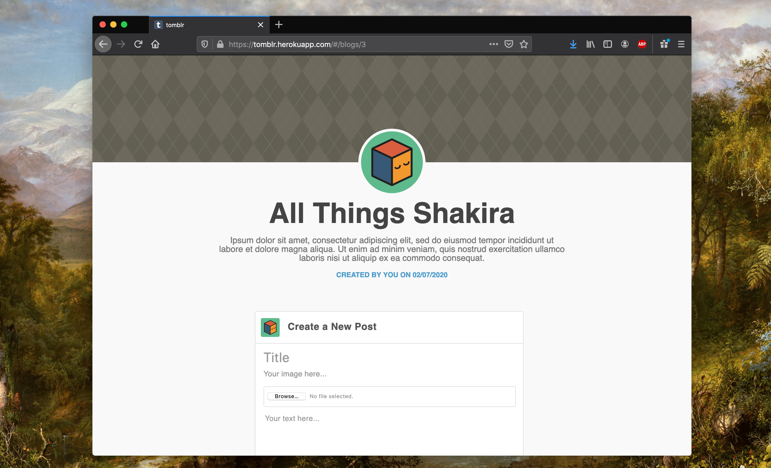Toggle the sidebar view
Image resolution: width=771 pixels, height=468 pixels.
[608, 44]
